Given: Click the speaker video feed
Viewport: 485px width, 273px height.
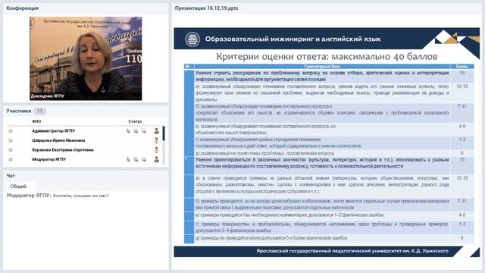Looking at the screenshot, I should coord(86,58).
